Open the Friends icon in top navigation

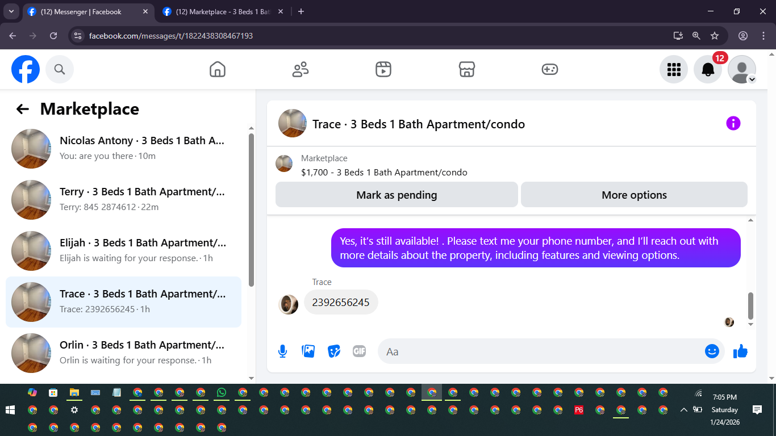(301, 69)
